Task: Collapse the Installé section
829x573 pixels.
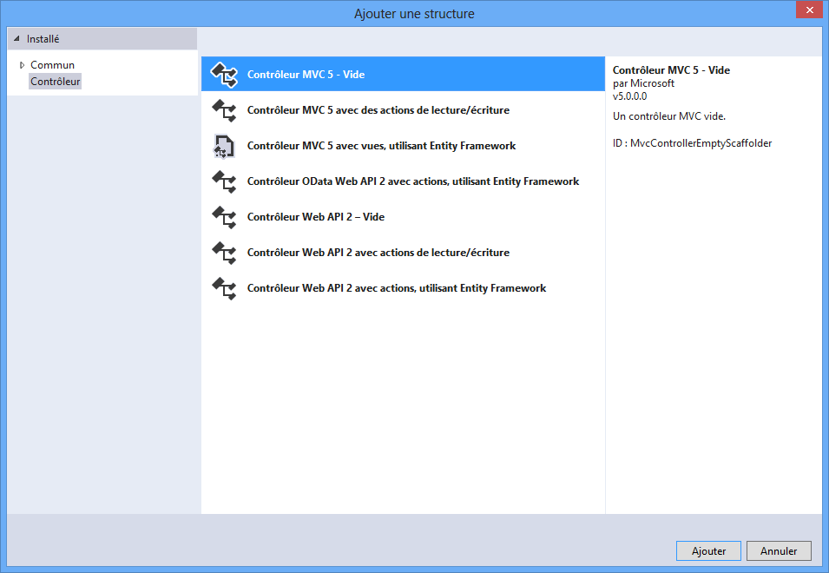Action: tap(16, 38)
